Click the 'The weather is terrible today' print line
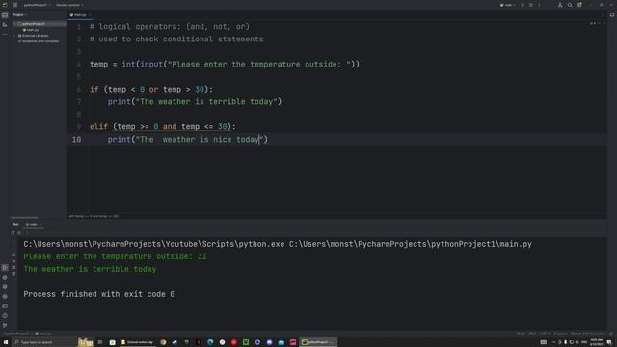The height and width of the screenshot is (347, 617). click(x=195, y=102)
